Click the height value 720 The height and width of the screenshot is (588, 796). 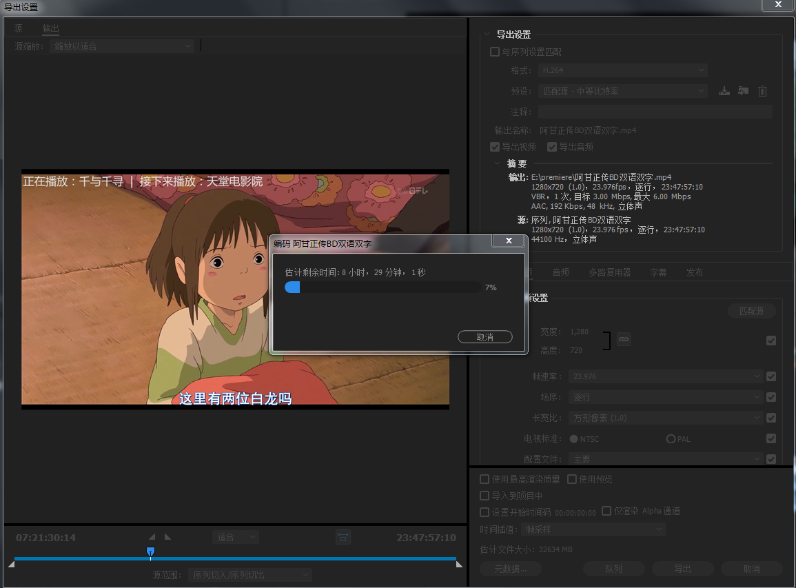(575, 350)
